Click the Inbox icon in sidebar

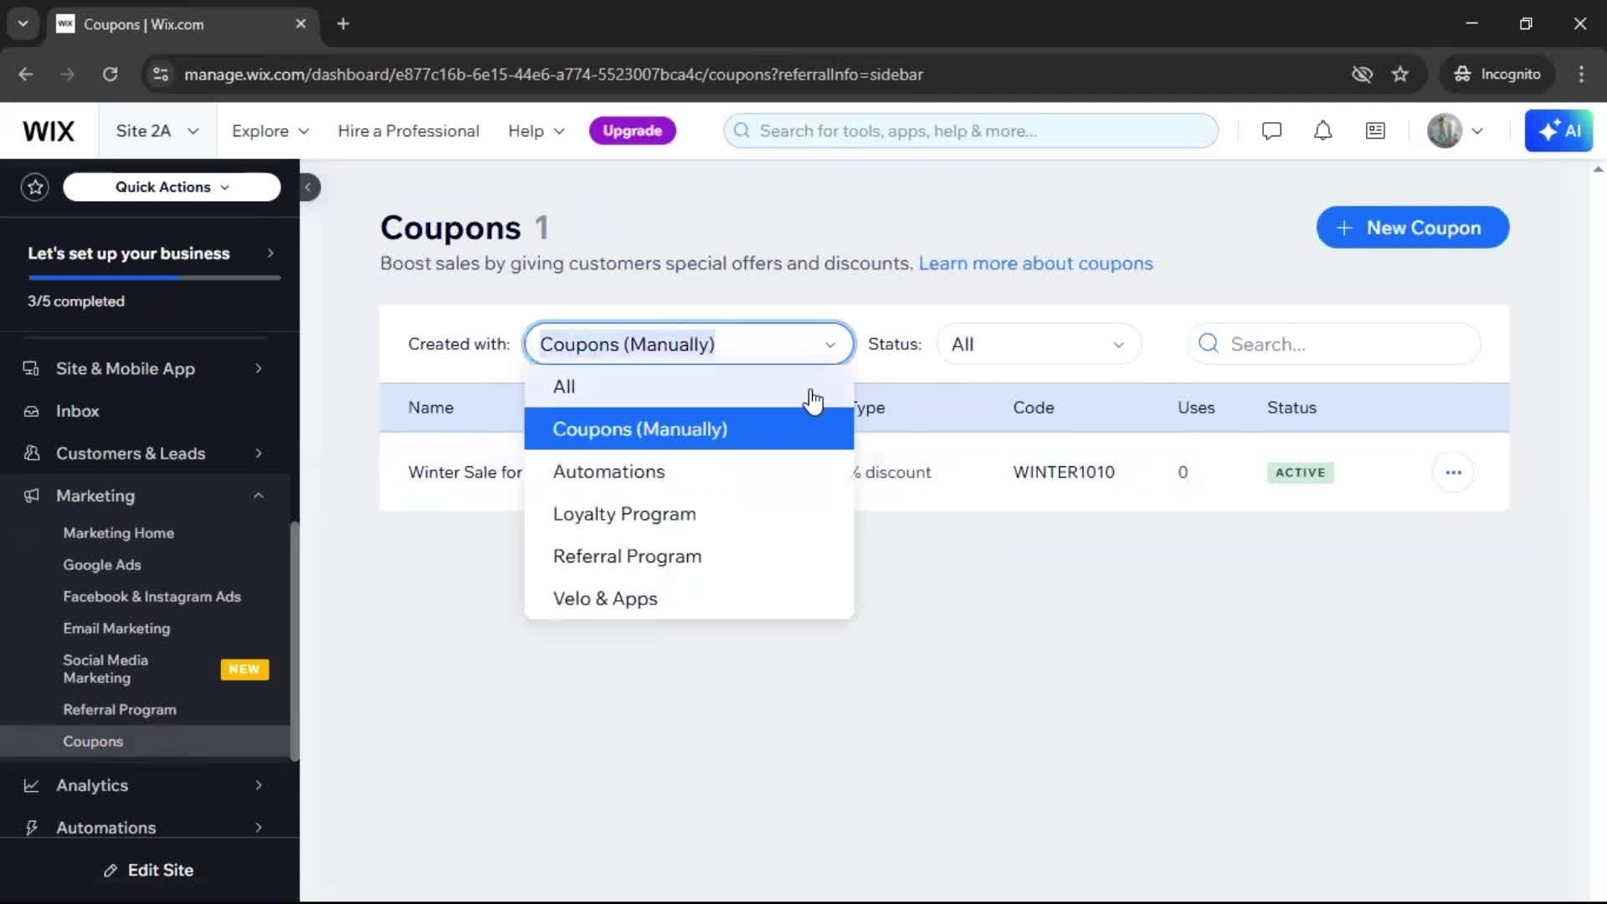31,411
